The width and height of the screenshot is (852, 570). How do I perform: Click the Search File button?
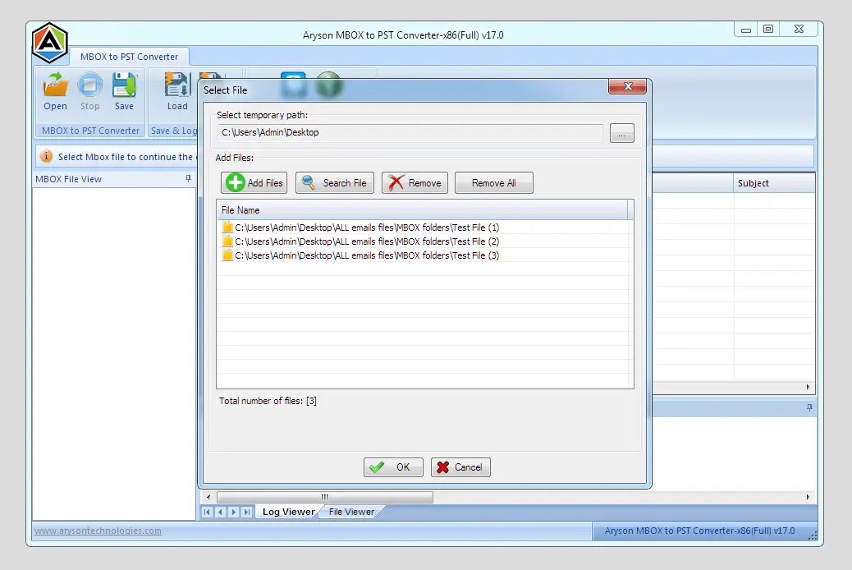pyautogui.click(x=335, y=183)
